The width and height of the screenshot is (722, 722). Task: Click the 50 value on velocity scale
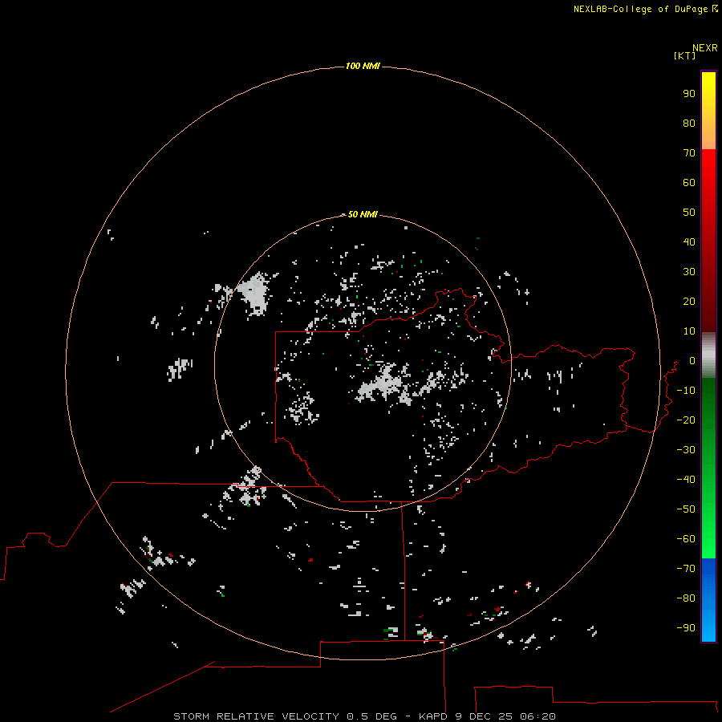pyautogui.click(x=689, y=213)
